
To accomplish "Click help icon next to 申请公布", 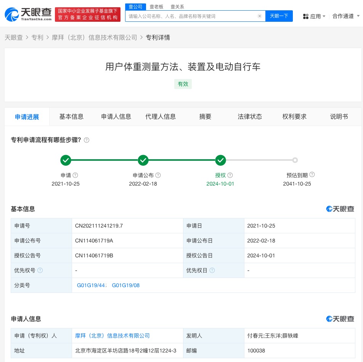I will coord(158,175).
